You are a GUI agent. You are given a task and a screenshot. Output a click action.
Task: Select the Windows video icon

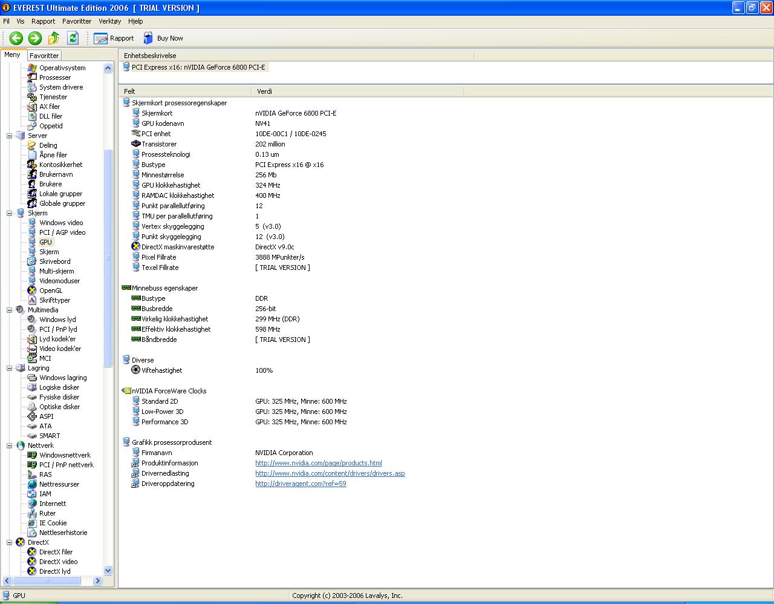(x=32, y=223)
